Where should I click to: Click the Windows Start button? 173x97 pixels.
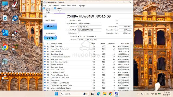(x=56, y=94)
